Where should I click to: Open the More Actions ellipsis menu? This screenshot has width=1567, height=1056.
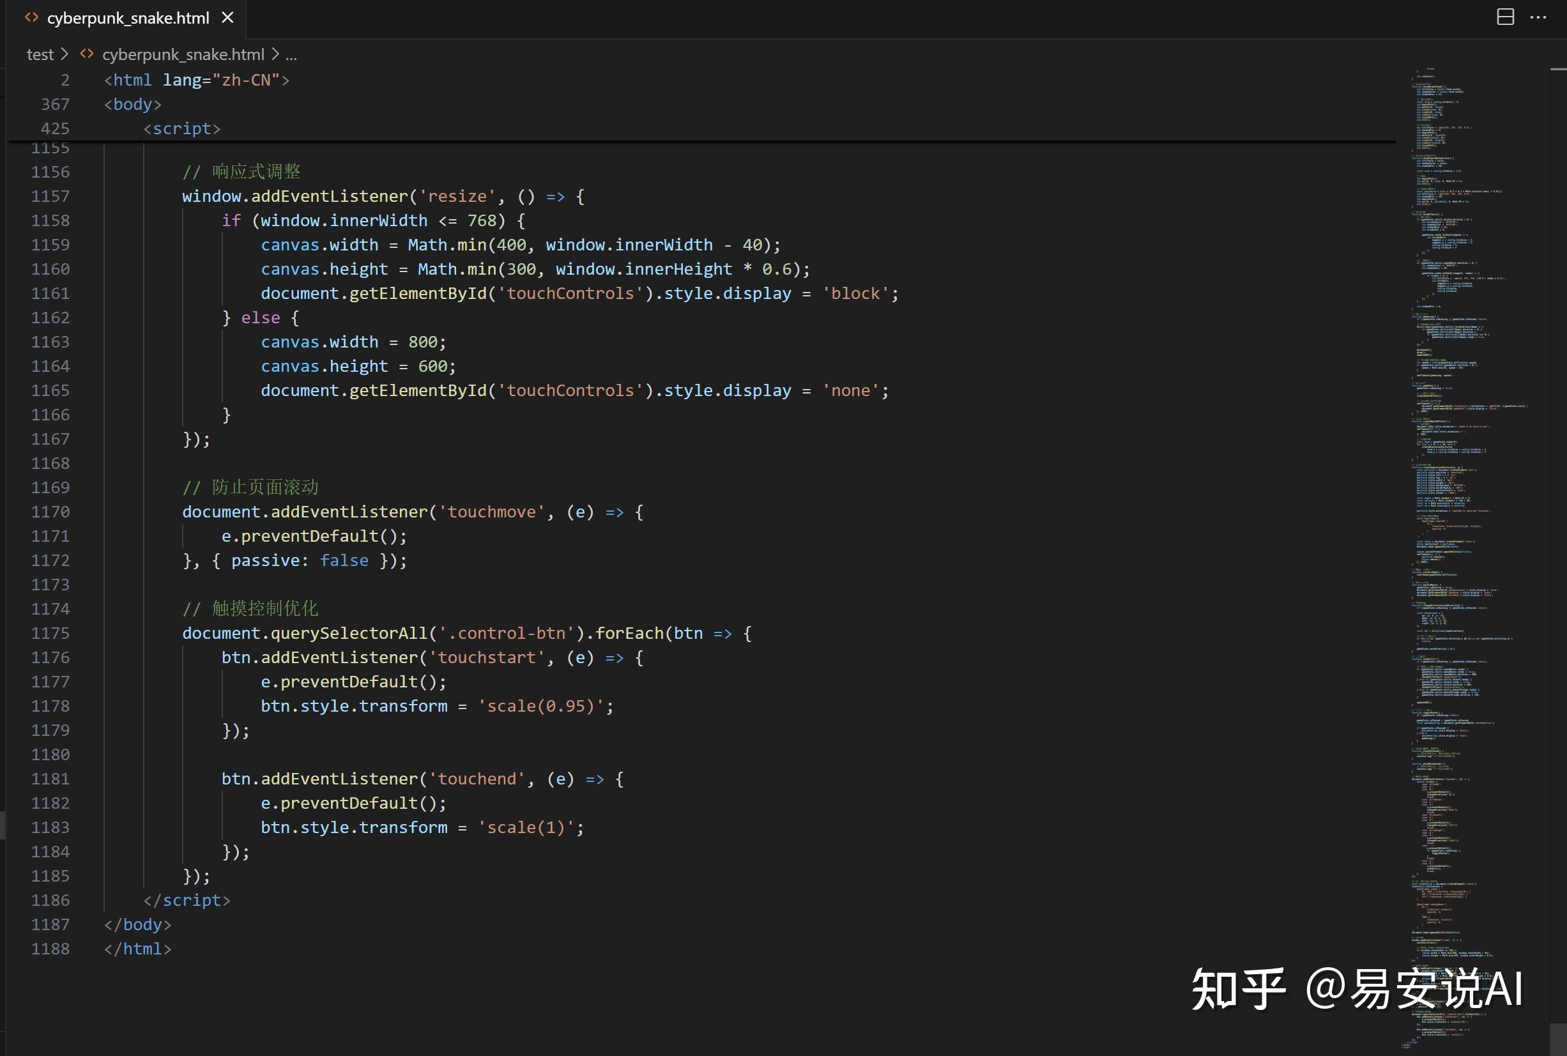tap(1538, 17)
